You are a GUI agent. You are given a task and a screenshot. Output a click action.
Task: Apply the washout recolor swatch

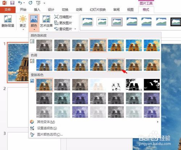point(98,85)
